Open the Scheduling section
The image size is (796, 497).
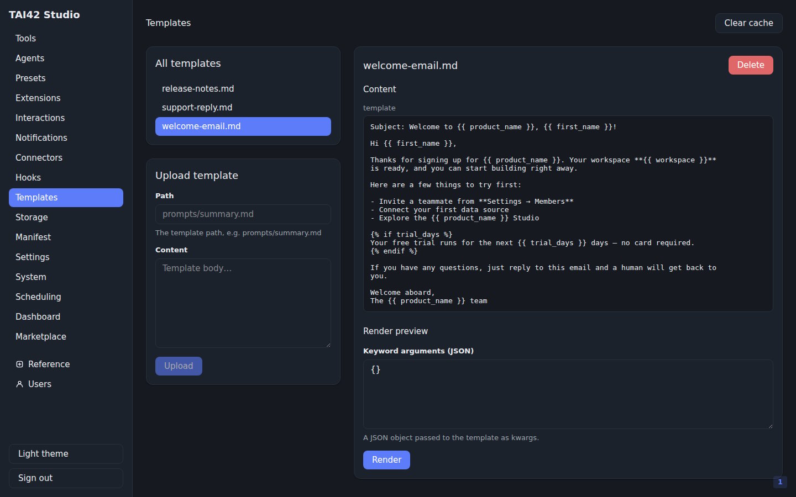click(x=66, y=297)
